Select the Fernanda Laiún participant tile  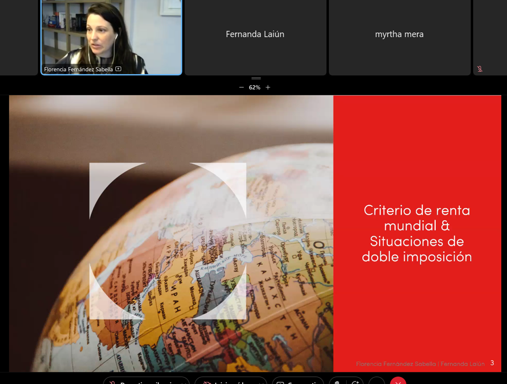tap(255, 35)
